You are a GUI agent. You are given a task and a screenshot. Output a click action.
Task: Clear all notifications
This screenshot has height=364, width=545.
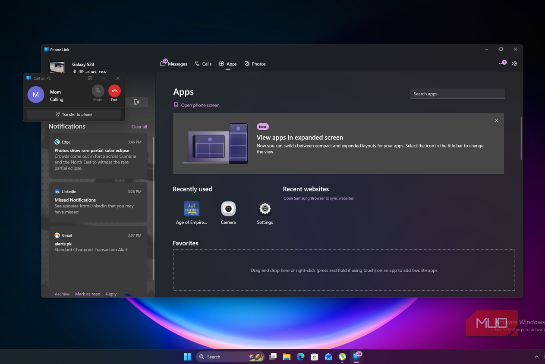139,127
